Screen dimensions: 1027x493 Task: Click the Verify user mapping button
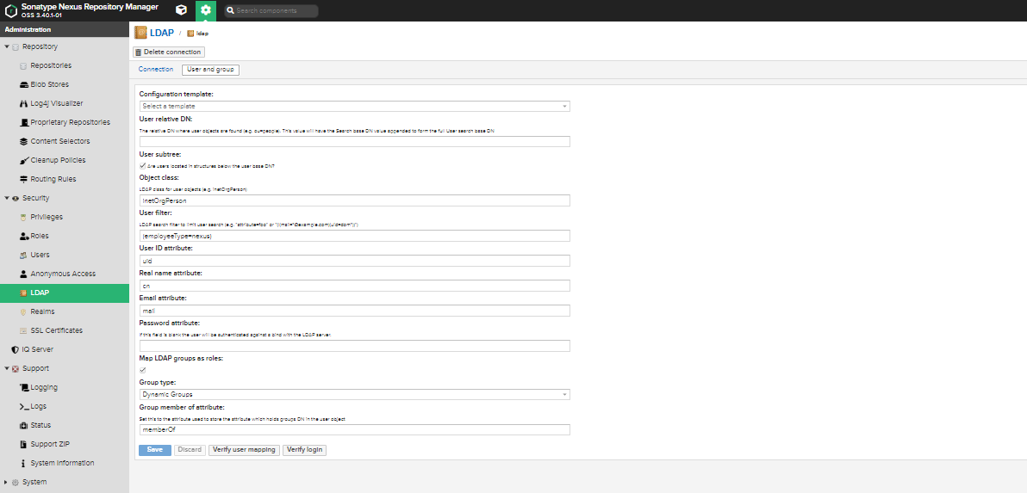[x=244, y=450]
